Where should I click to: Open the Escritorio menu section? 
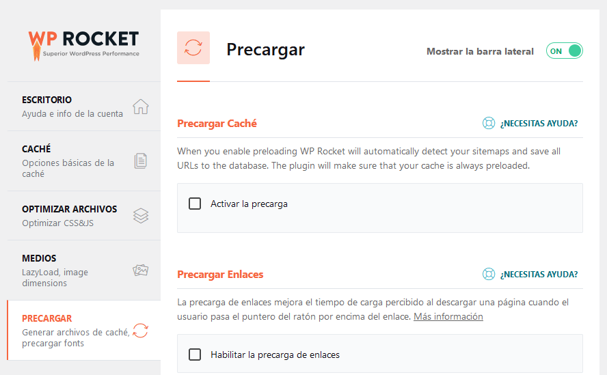[x=47, y=100]
